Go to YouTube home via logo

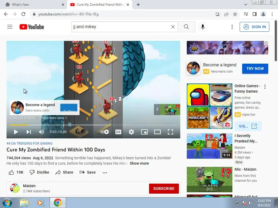pyautogui.click(x=32, y=27)
